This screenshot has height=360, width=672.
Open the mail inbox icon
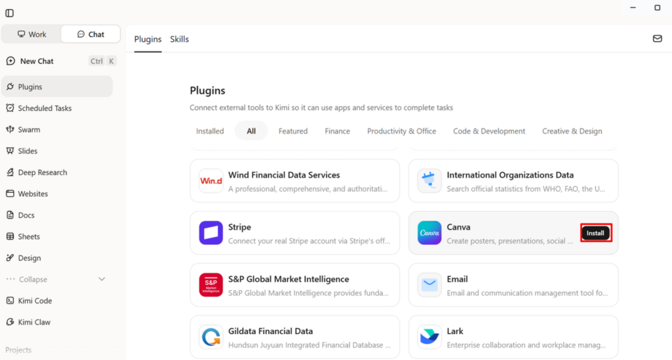[657, 39]
